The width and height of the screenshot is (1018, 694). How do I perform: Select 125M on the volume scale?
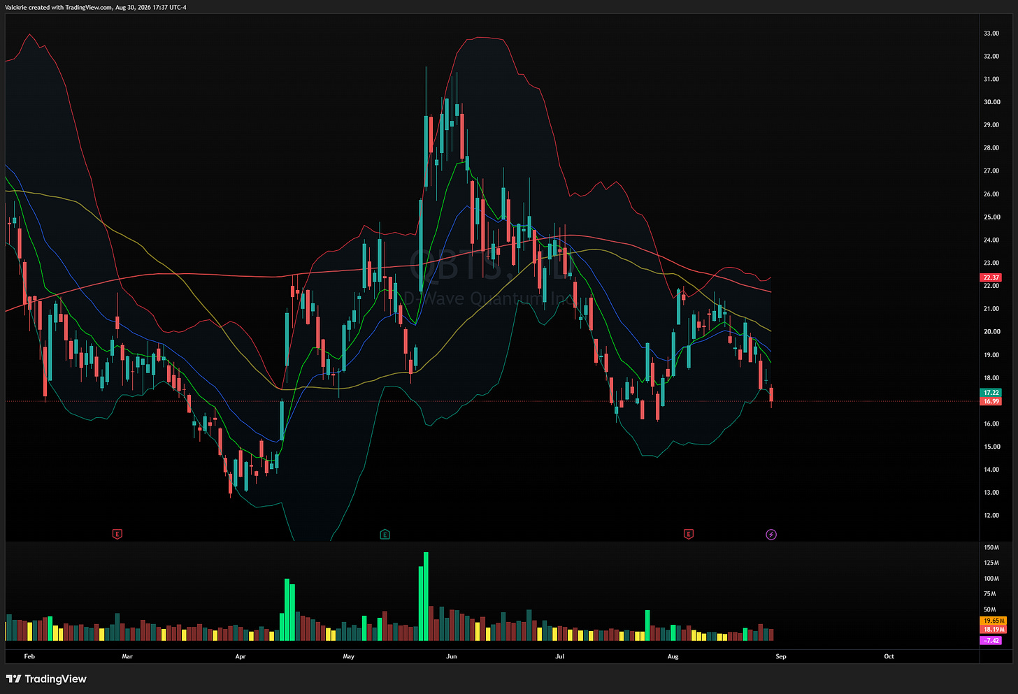(x=991, y=563)
